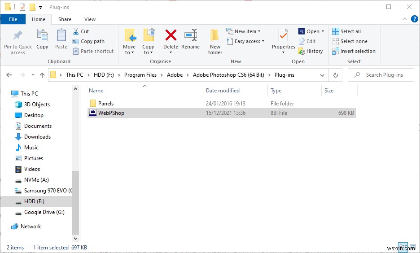Select Samsung 970 EVO drive
Viewport: 420px width, 253px height.
(43, 190)
